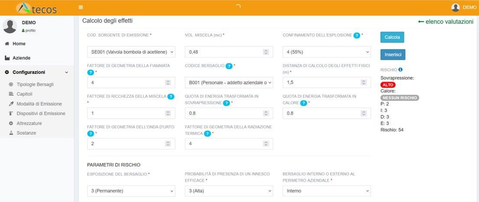Open Capitoli submenu item
The height and width of the screenshot is (202, 479).
[24, 94]
